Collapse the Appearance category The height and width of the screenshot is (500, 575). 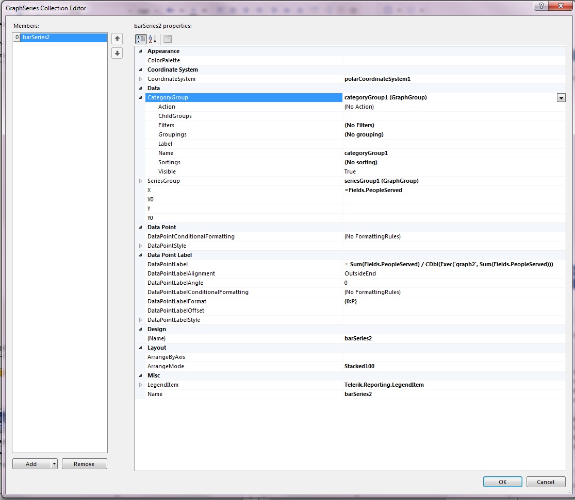coord(140,51)
